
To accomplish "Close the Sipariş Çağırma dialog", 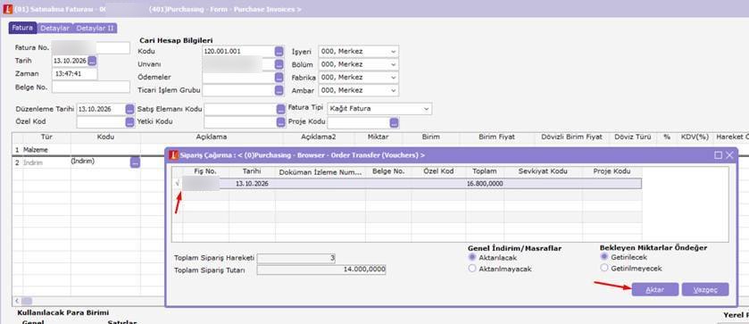I will point(729,155).
